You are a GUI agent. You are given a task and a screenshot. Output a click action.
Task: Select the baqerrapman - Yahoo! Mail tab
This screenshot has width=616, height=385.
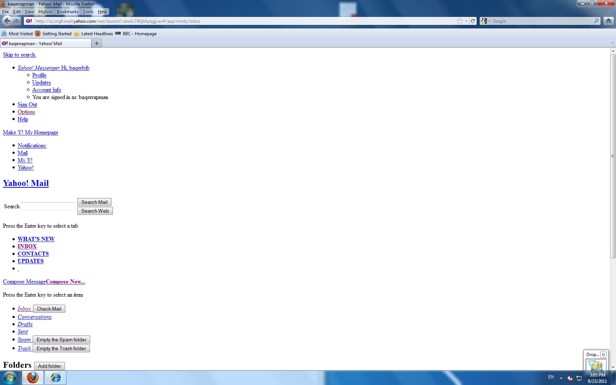[x=46, y=43]
